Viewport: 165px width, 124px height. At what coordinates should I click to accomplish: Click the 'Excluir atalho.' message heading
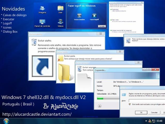[x=45, y=41]
